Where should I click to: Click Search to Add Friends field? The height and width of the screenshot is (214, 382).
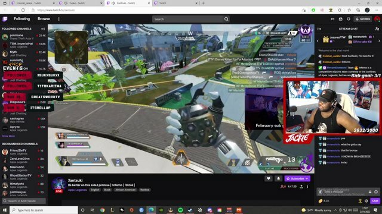pos(24,201)
